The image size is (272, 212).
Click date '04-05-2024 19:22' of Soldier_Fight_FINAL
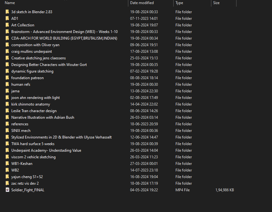point(144,190)
